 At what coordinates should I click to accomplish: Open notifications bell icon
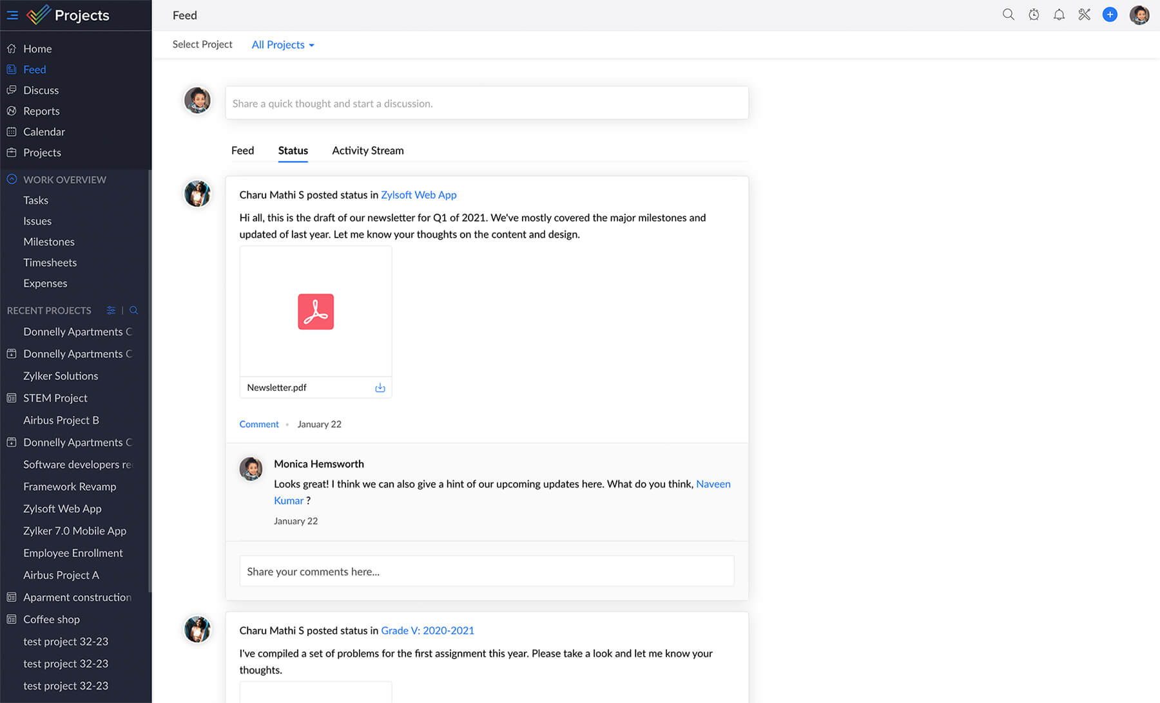pyautogui.click(x=1059, y=15)
